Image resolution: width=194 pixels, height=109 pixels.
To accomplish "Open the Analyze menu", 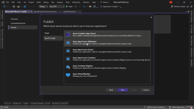I will [x=60, y=2].
